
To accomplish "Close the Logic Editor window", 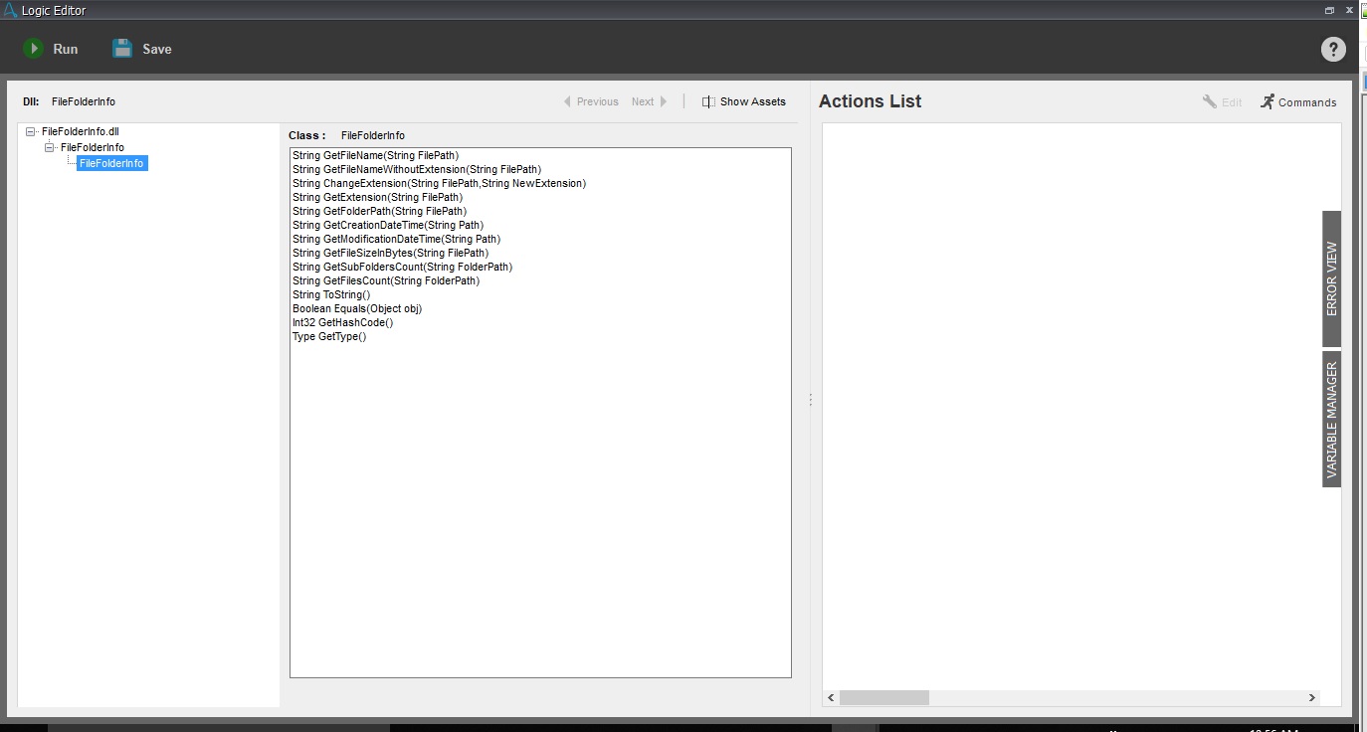I will (x=1350, y=10).
